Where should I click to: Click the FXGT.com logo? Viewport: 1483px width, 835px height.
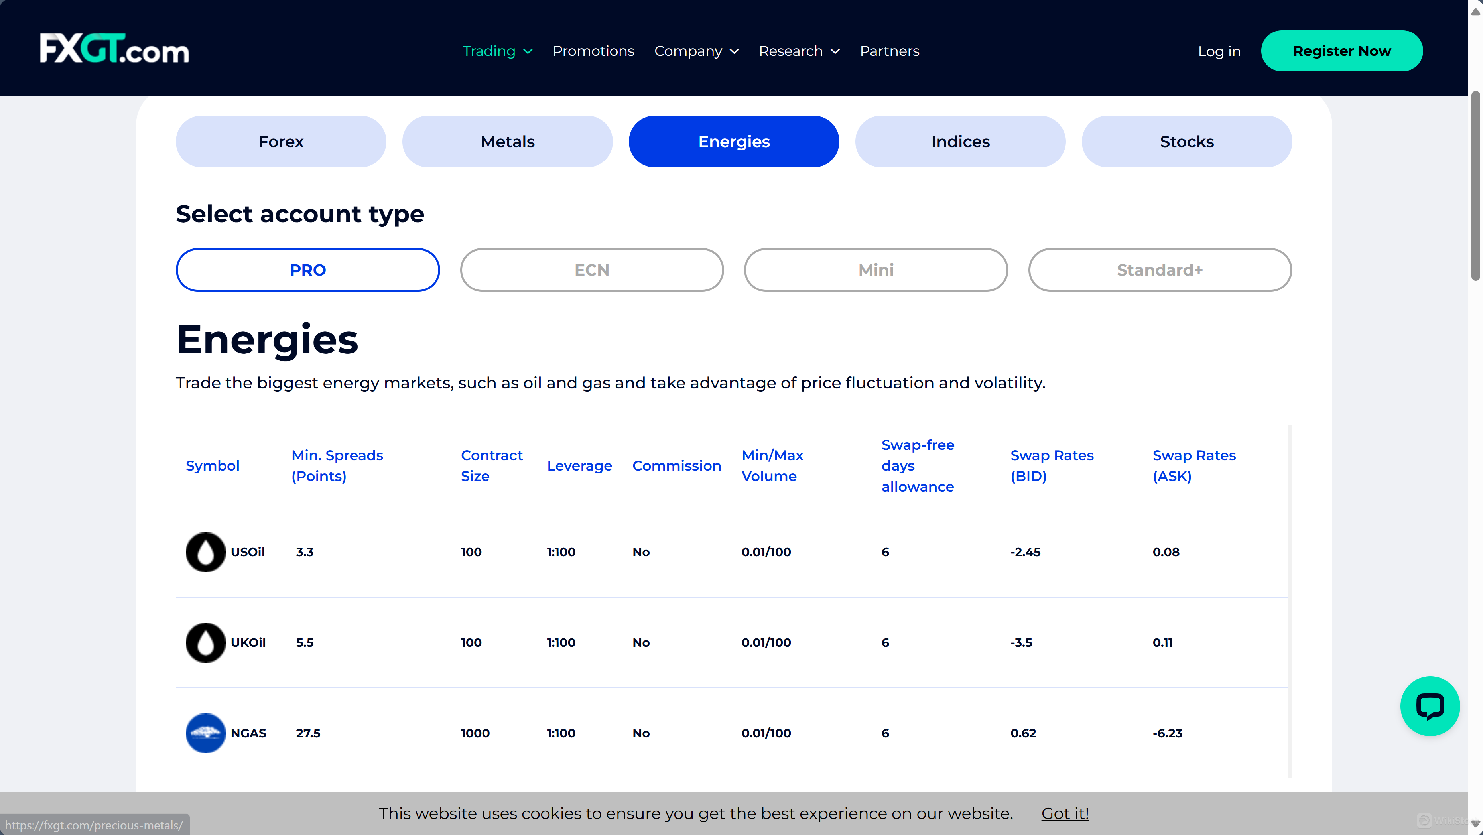[114, 49]
